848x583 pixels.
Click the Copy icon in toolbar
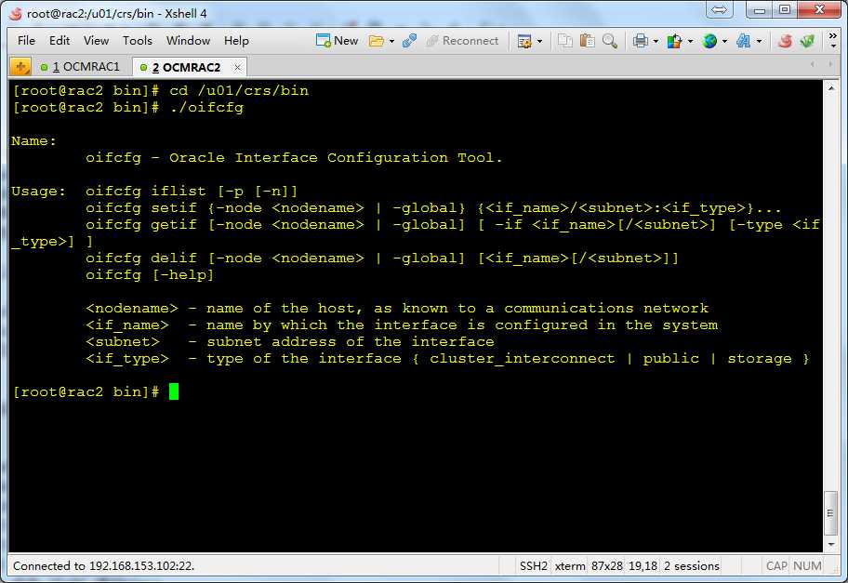(565, 41)
